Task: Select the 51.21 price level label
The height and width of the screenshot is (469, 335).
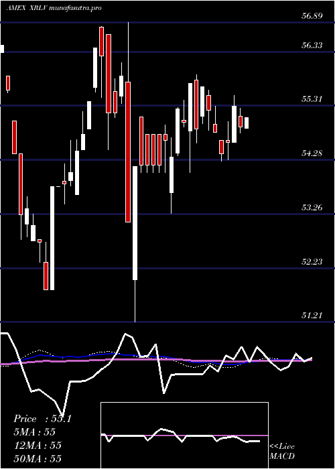Action: (312, 316)
